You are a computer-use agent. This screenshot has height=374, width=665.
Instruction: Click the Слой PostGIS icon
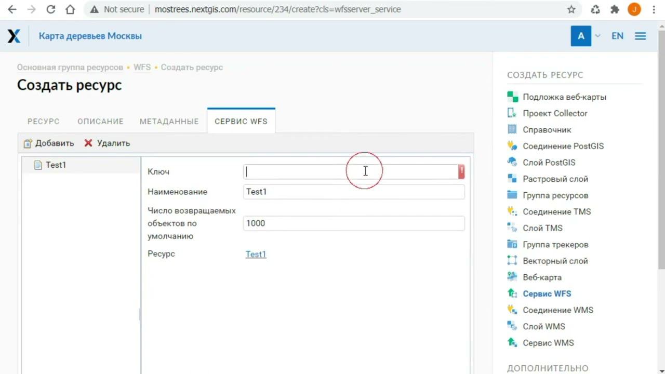pyautogui.click(x=513, y=162)
